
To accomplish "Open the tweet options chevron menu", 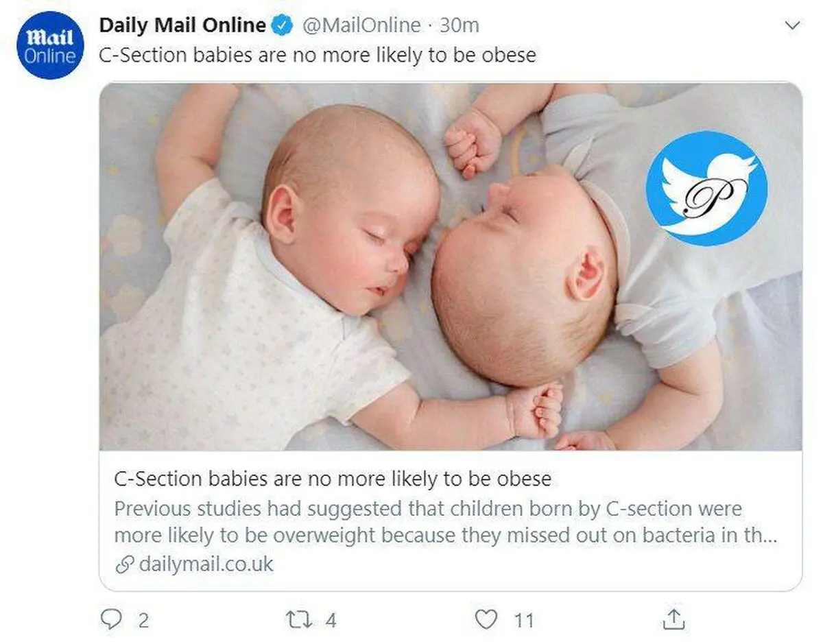I will click(792, 26).
